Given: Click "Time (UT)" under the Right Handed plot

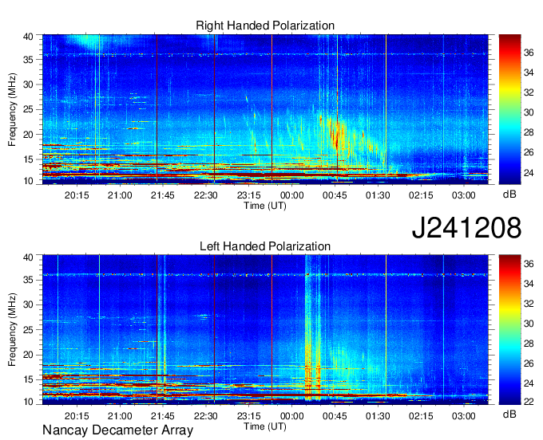Looking at the screenshot, I should [x=265, y=206].
